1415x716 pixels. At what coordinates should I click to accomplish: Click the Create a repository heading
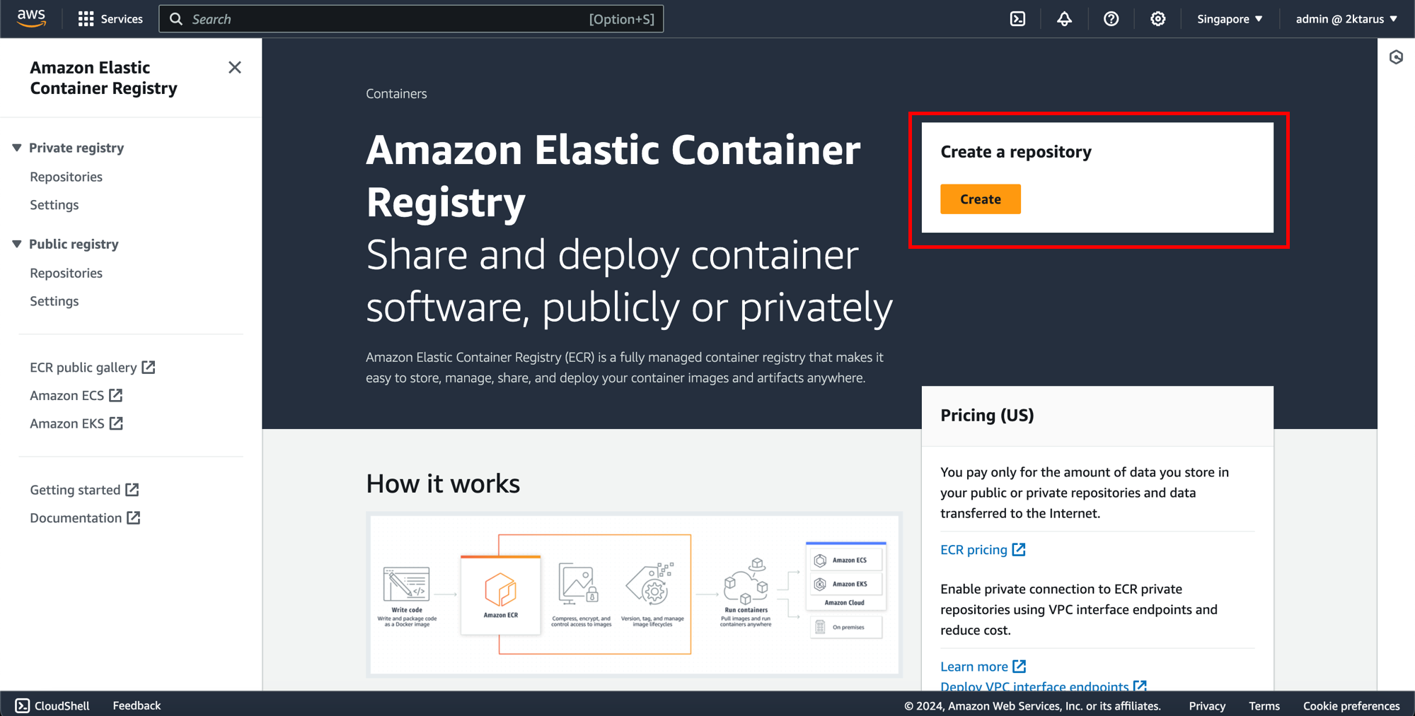tap(1016, 152)
